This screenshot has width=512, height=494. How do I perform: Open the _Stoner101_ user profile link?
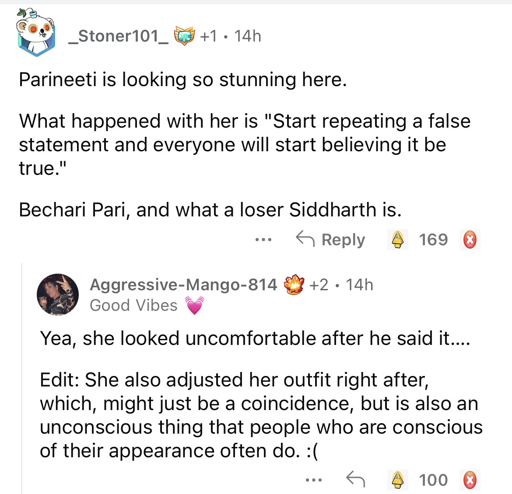118,36
